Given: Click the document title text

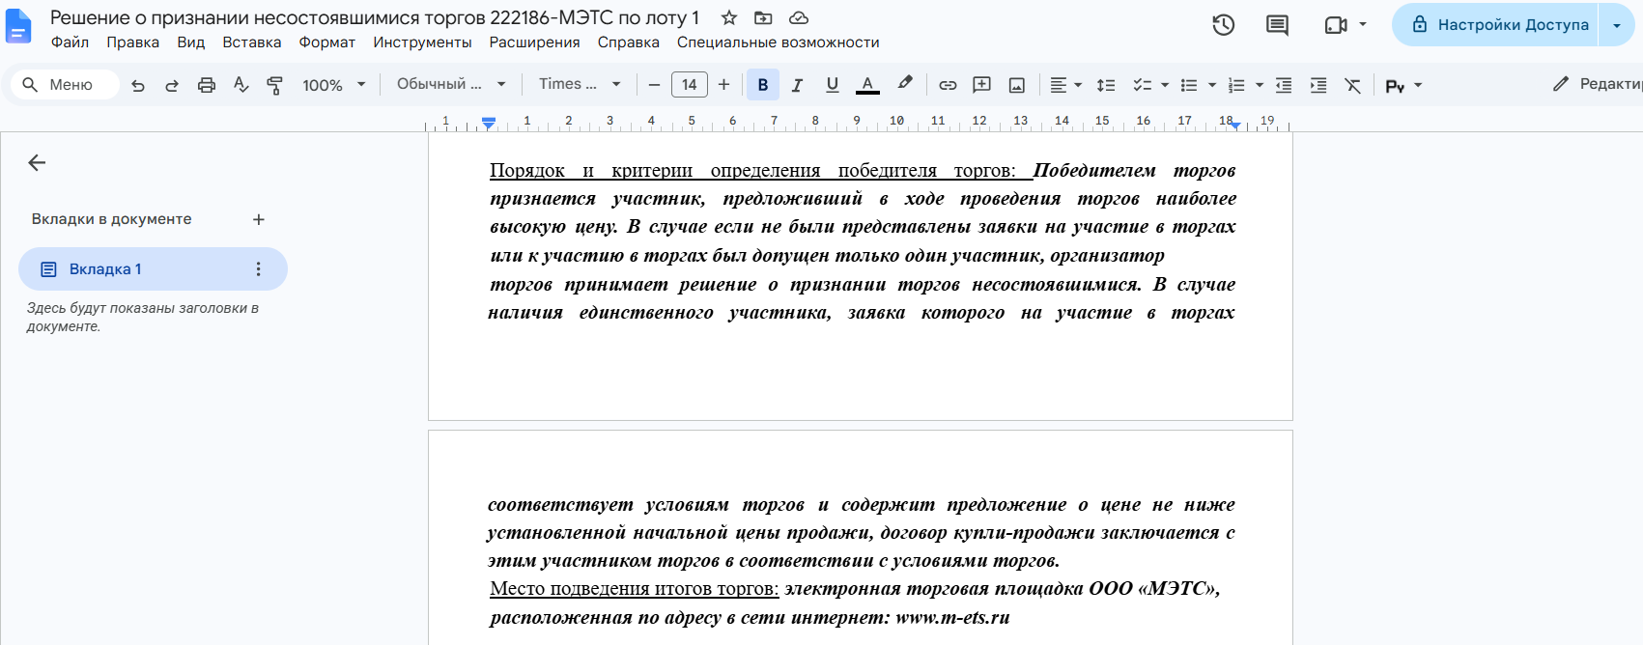Looking at the screenshot, I should pyautogui.click(x=375, y=18).
